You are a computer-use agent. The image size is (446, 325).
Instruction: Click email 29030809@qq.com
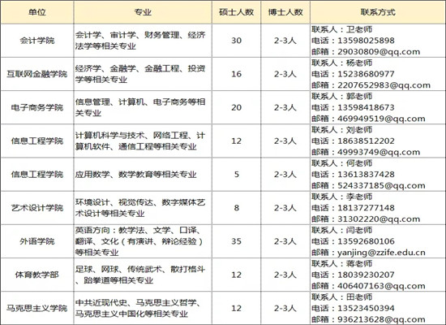pyautogui.click(x=379, y=52)
